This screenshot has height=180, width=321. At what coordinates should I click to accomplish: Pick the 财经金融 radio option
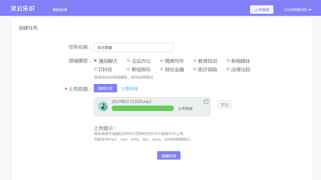pos(162,69)
